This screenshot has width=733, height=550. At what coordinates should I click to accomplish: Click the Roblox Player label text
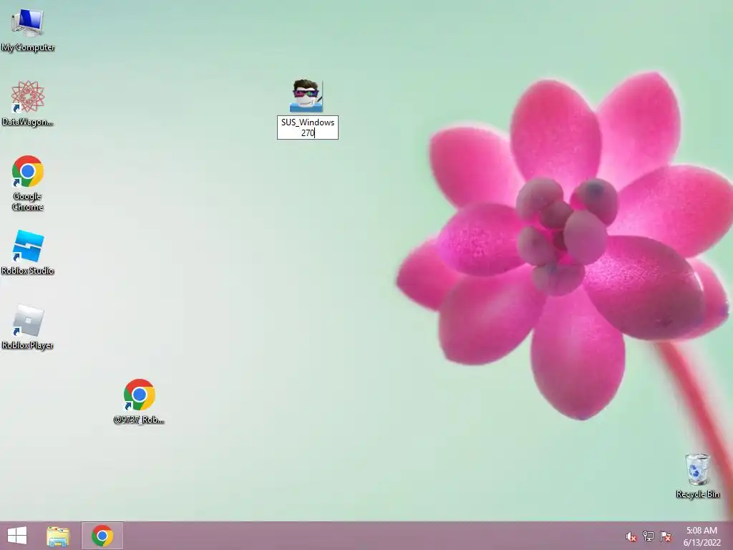[x=28, y=345]
